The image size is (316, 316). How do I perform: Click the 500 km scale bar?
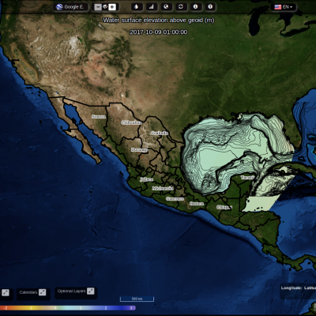tap(137, 299)
